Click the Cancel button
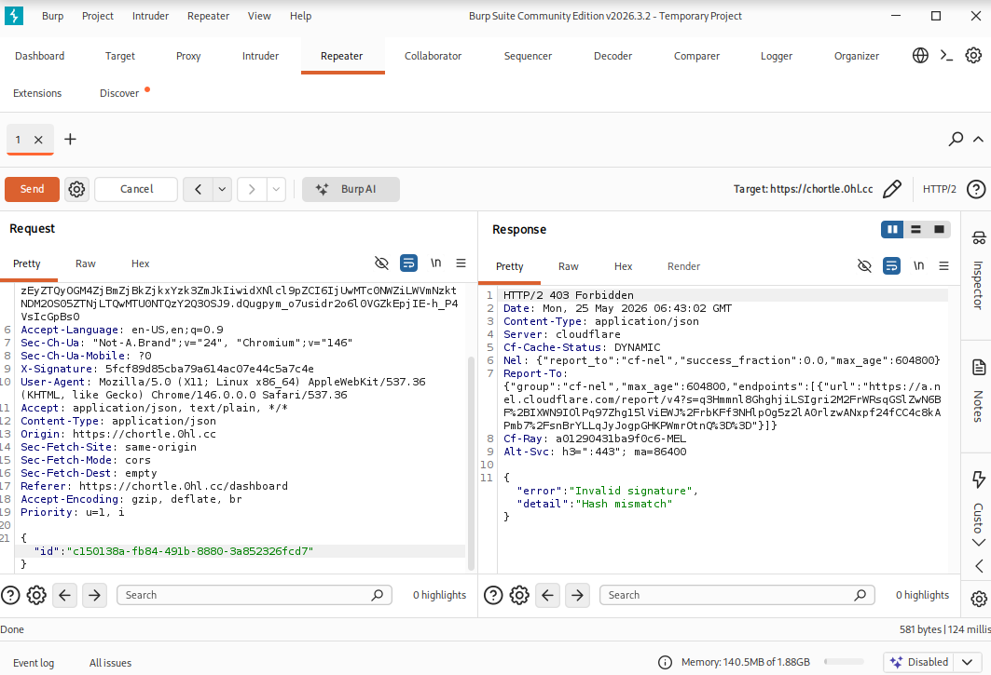Image resolution: width=991 pixels, height=675 pixels. point(136,189)
